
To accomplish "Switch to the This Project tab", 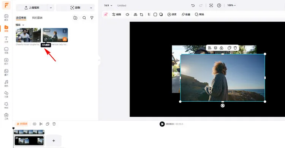I will [x=21, y=18].
